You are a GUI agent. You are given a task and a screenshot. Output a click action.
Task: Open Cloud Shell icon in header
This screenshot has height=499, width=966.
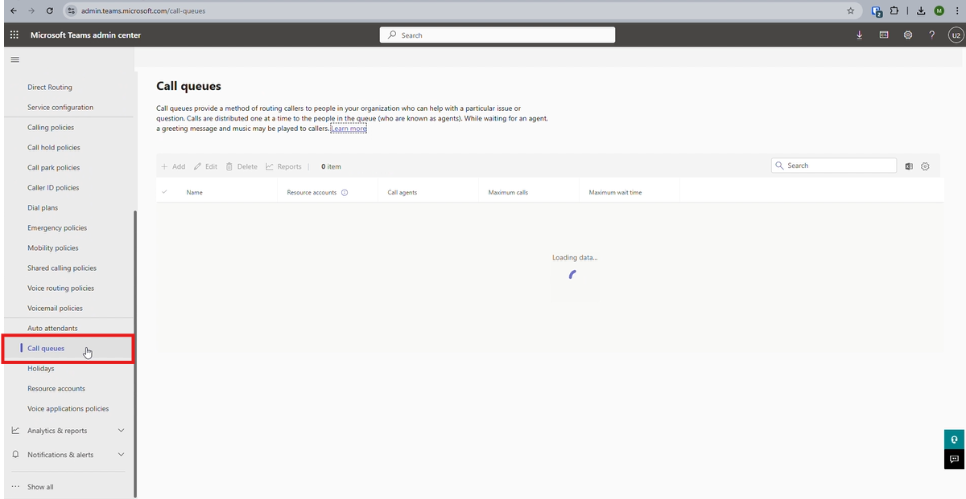click(x=884, y=35)
